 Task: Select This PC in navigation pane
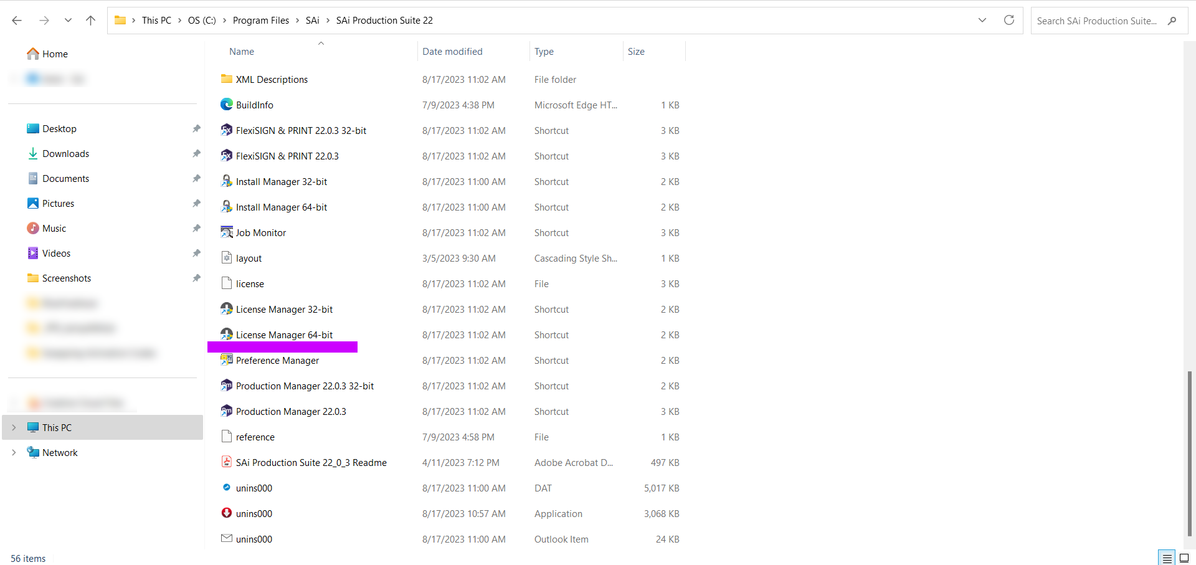click(x=103, y=428)
